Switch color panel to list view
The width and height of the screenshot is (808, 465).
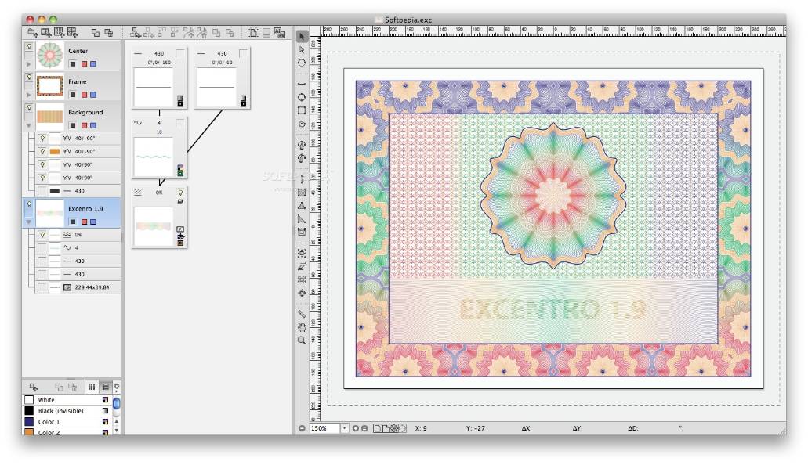point(104,387)
